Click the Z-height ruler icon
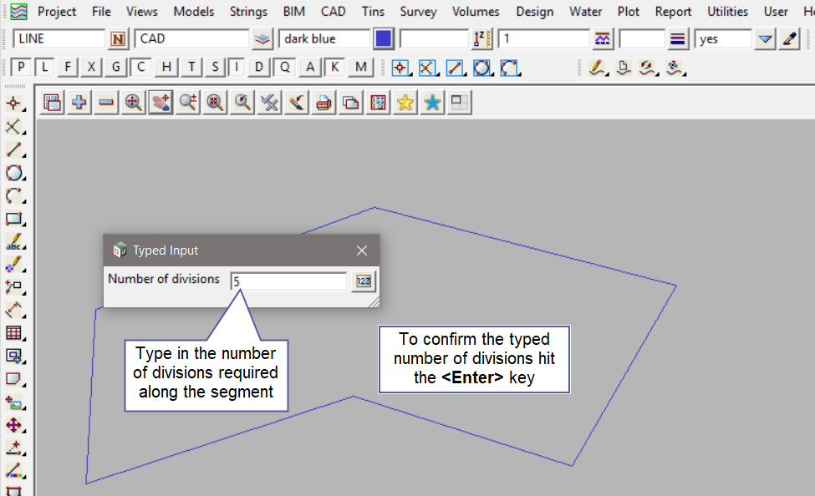This screenshot has width=815, height=496. [481, 39]
